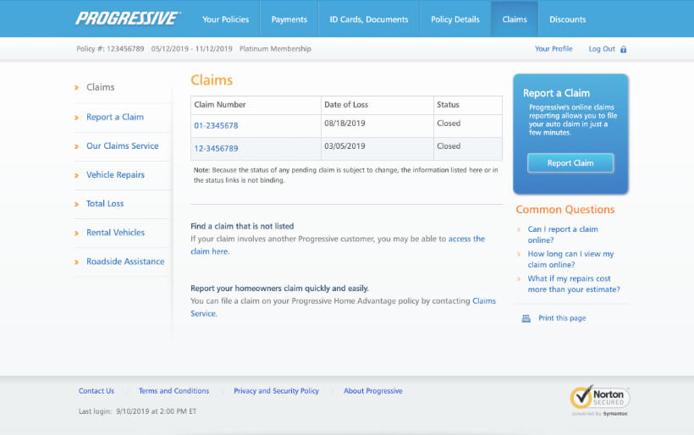Switch to the Policy Details tab
694x435 pixels.
[454, 19]
